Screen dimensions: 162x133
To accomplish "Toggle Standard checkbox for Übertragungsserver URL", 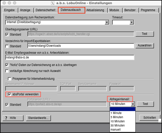I will pyautogui.click(x=7, y=34).
